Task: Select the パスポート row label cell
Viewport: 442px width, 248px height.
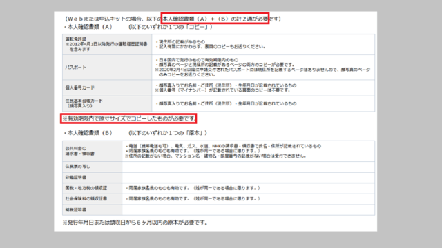Action: click(x=107, y=68)
